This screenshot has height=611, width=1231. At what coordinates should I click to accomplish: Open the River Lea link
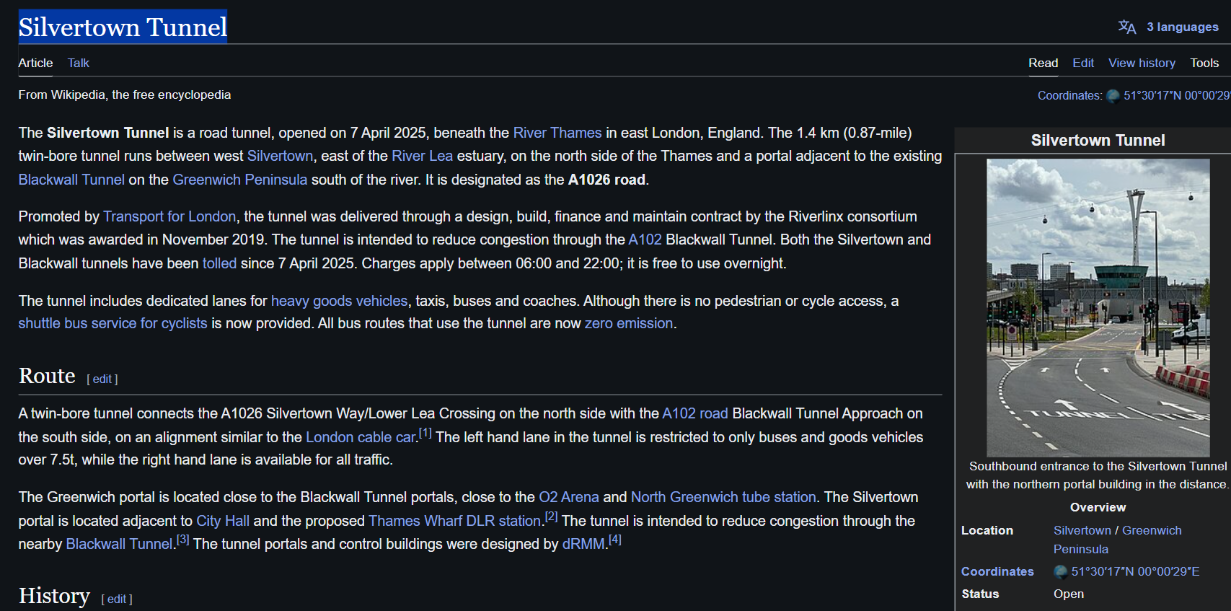tap(422, 156)
